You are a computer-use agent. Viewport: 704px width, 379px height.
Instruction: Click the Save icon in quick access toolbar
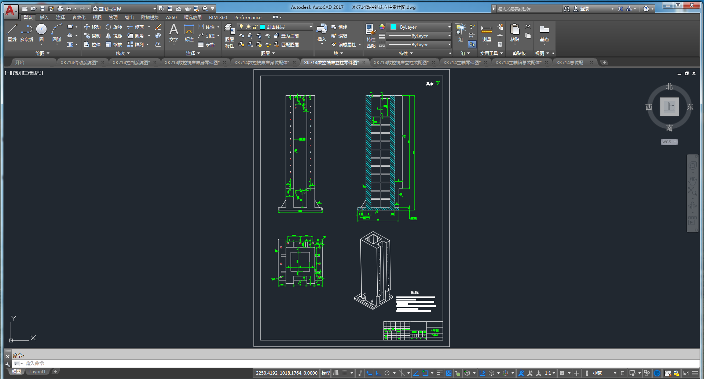pos(43,8)
